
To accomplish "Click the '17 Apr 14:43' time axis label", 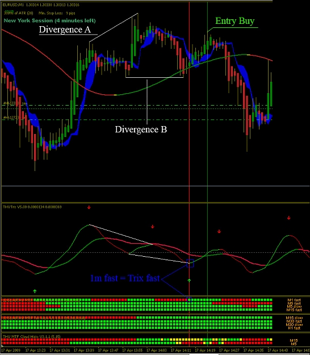I will 278,350.
